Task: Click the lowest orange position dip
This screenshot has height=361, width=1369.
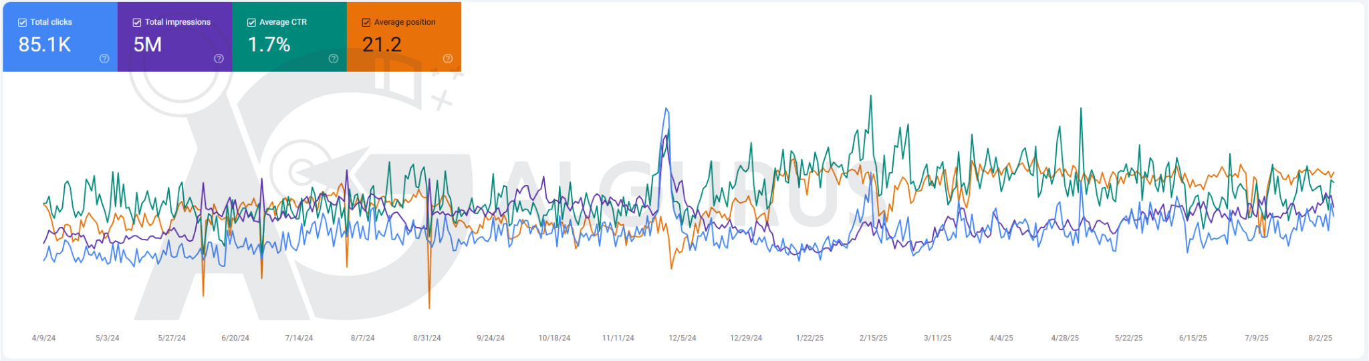Action: click(429, 308)
